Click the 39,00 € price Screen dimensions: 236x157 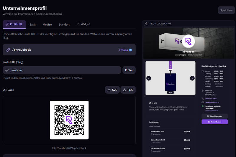pyautogui.click(x=187, y=132)
